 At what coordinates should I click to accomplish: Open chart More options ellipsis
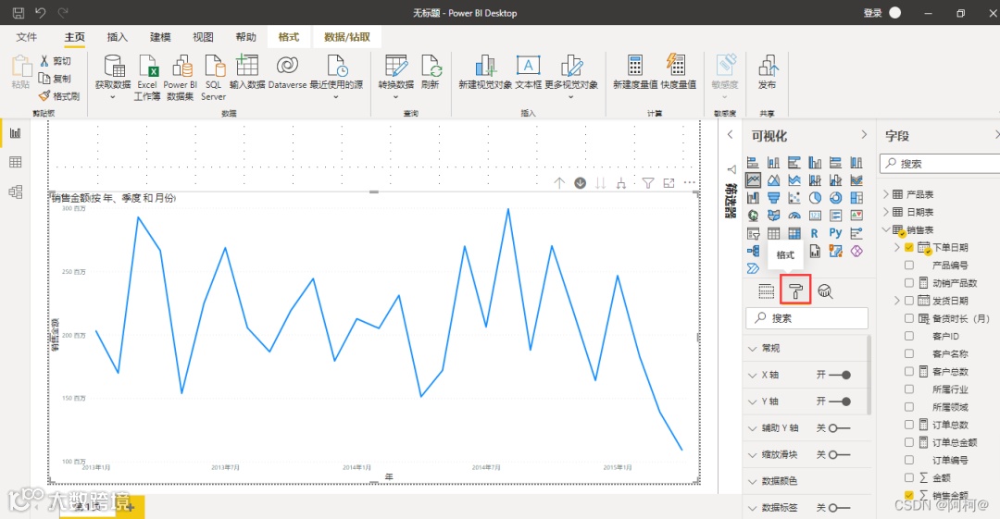point(690,183)
